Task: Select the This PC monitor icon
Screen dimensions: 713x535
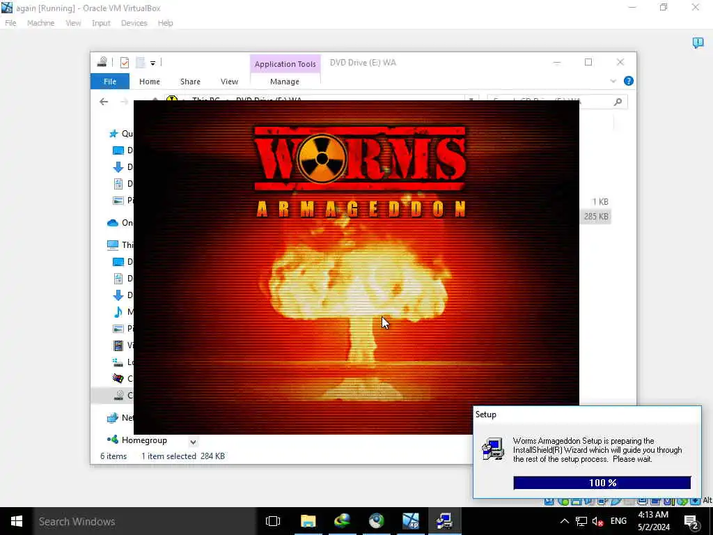Action: pos(113,245)
